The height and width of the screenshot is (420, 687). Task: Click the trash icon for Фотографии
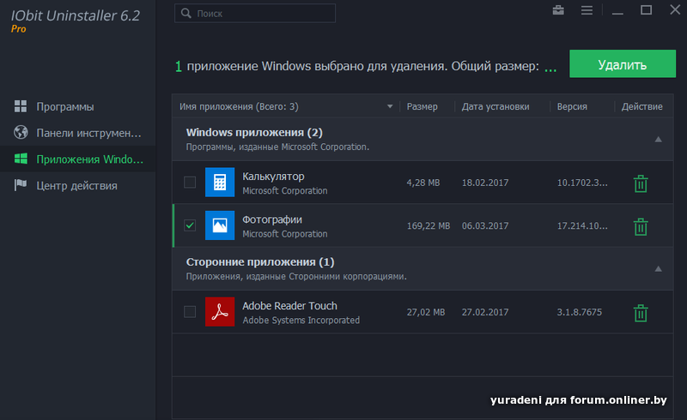[x=640, y=226]
